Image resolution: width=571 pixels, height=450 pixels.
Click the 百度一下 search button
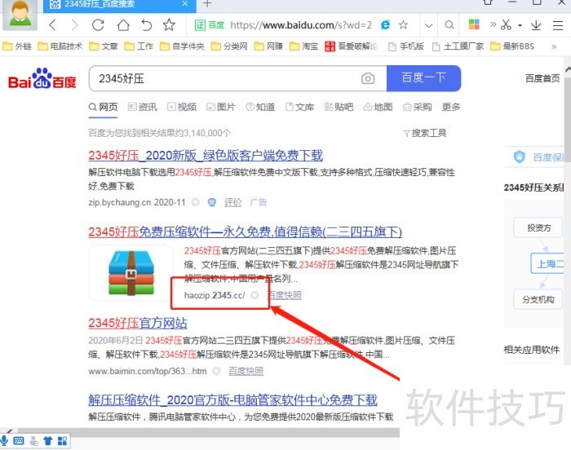[423, 78]
